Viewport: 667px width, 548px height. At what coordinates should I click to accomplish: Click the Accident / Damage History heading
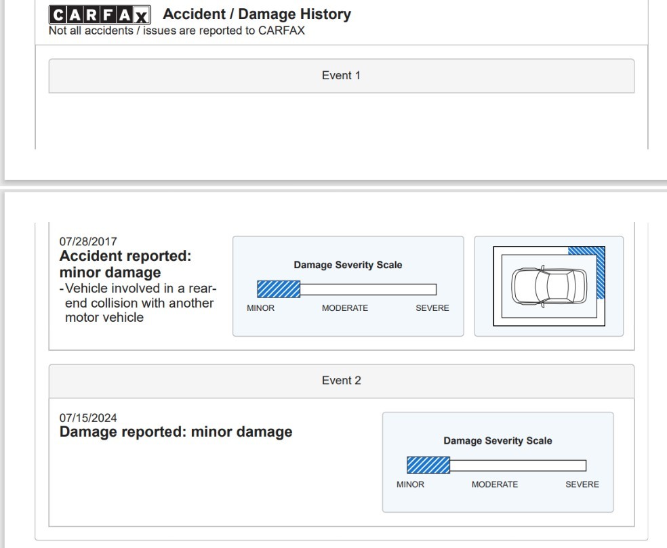click(257, 14)
